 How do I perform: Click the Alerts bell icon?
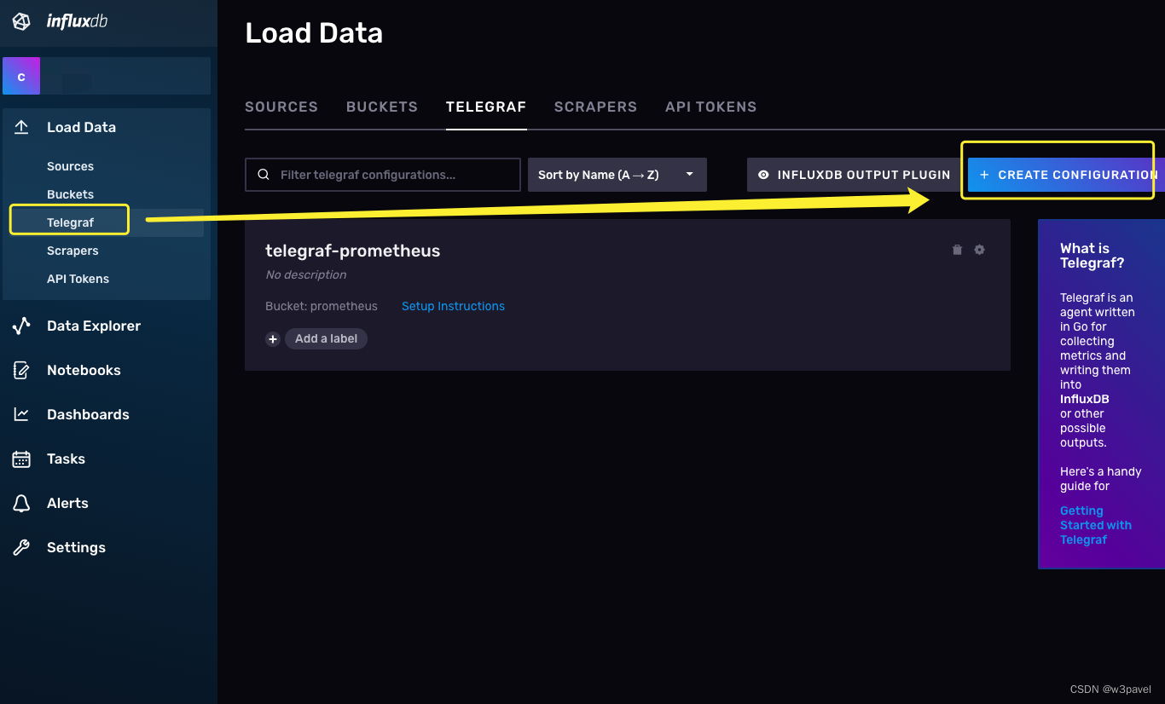[x=20, y=503]
